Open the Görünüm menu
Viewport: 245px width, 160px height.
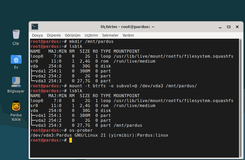[x=73, y=35]
